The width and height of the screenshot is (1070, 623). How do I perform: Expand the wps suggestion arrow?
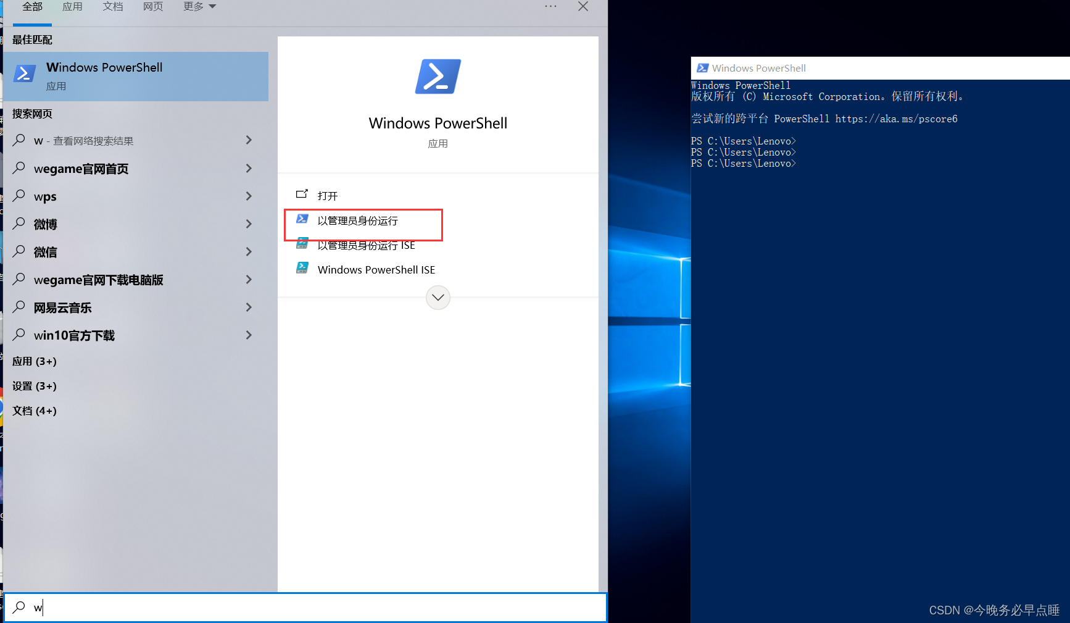click(249, 196)
